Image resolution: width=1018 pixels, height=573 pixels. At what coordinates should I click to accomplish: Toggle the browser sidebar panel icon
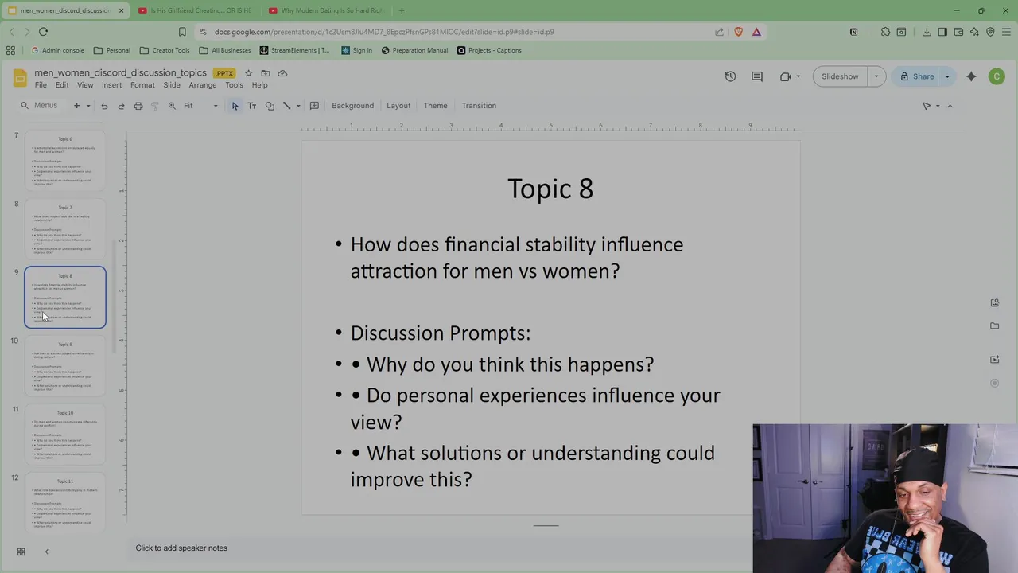coord(942,32)
